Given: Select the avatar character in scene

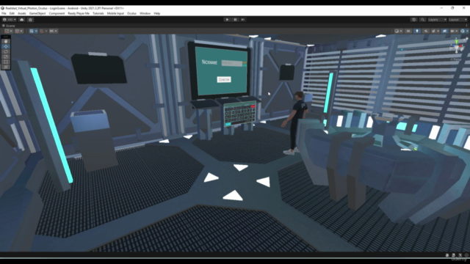Looking at the screenshot, I should pyautogui.click(x=296, y=122).
